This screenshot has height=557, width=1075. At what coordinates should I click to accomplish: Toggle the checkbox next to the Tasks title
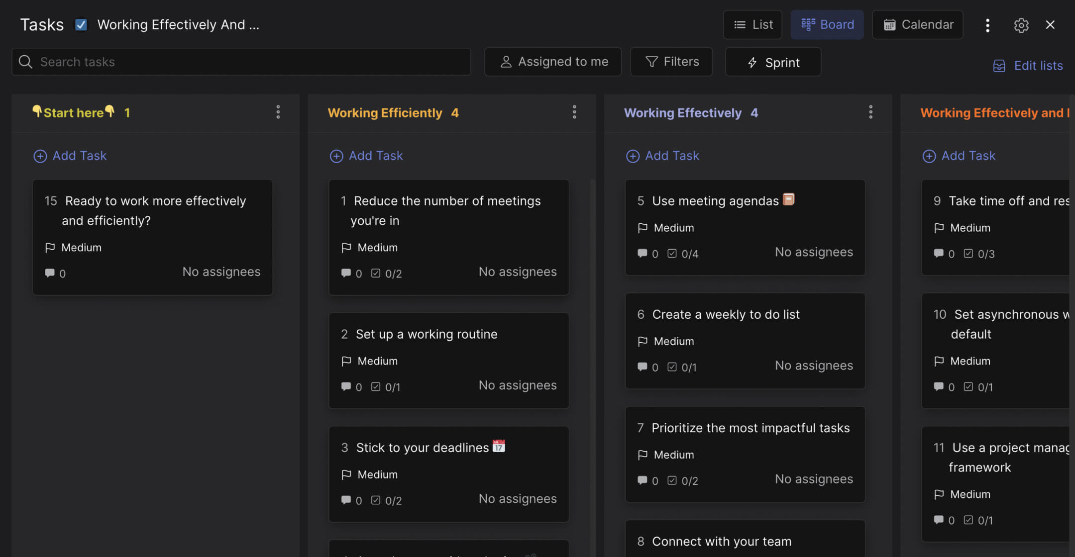pos(81,24)
